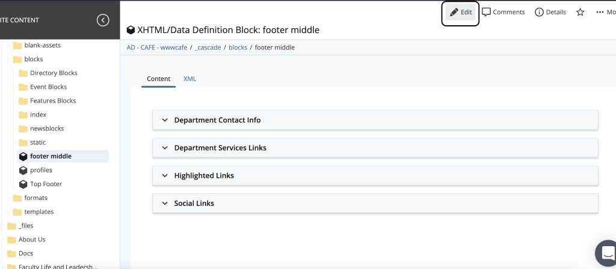
Task: Open the Comments panel
Action: (x=504, y=12)
